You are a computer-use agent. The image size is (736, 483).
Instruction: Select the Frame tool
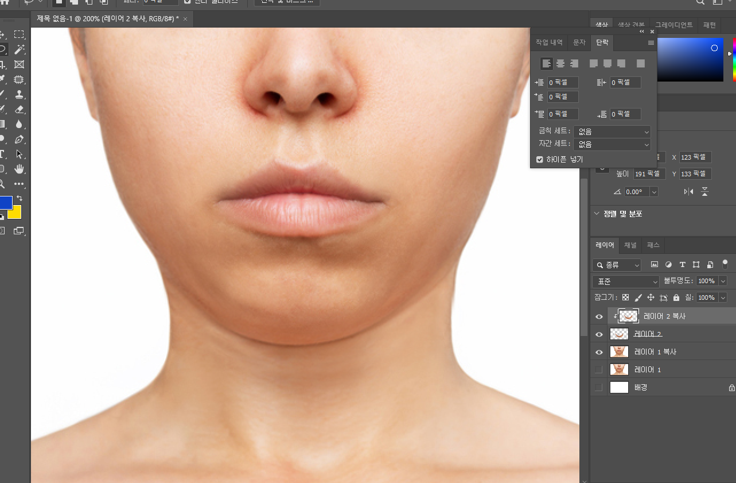tap(19, 64)
